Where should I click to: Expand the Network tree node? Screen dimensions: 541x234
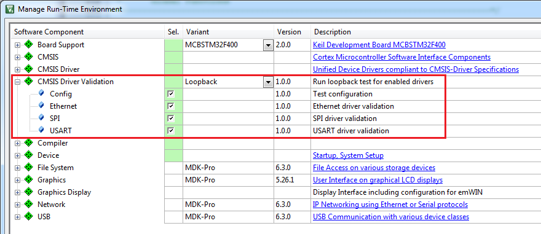[x=18, y=205]
